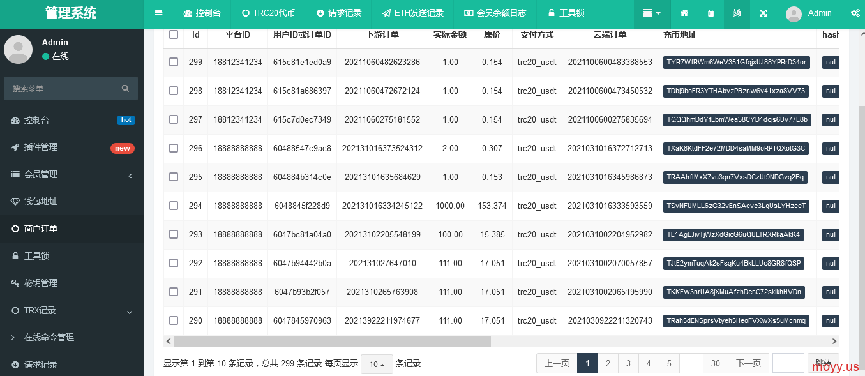Check the row checkbox for Id 295
This screenshot has width=865, height=376.
174,177
